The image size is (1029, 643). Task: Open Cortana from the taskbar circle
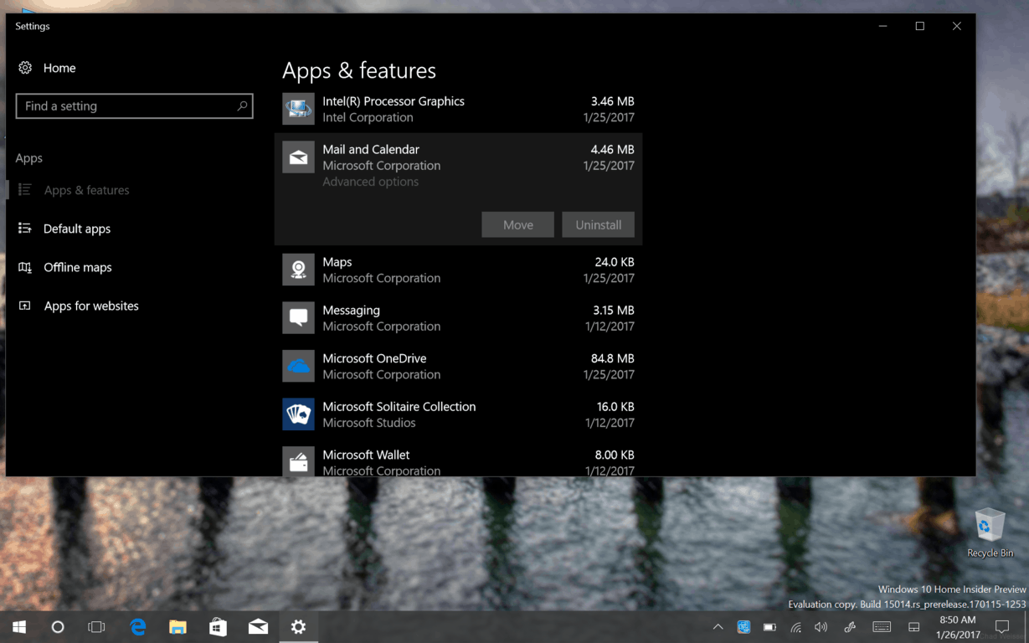58,626
